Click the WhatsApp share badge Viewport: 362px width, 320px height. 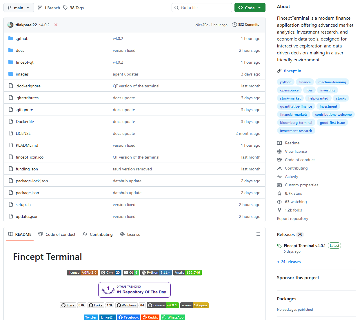click(x=173, y=317)
